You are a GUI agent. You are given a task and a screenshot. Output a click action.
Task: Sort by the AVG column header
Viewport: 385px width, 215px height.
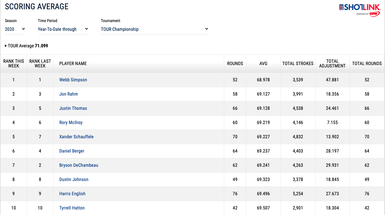coord(263,64)
